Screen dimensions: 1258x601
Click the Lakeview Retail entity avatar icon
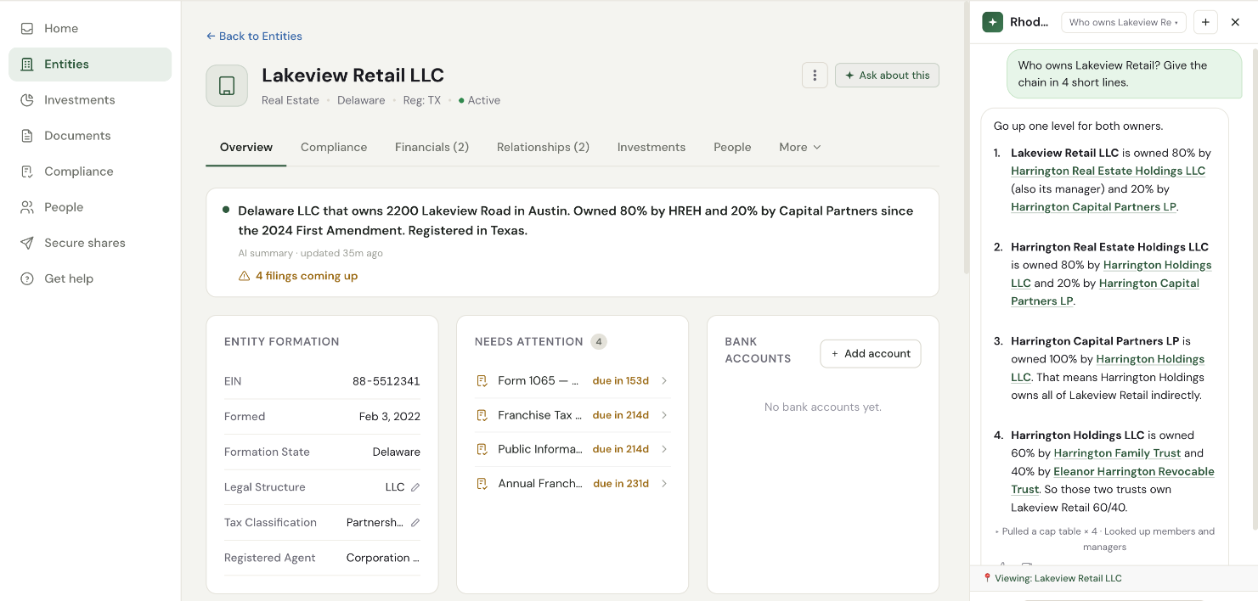tap(227, 86)
